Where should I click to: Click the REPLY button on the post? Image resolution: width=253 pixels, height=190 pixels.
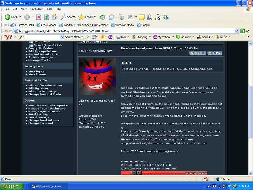tap(214, 53)
